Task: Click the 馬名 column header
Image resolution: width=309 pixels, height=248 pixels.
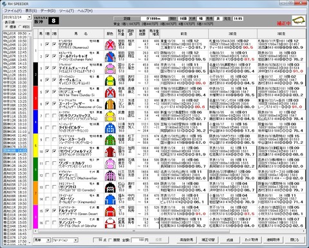Action: click(81, 33)
